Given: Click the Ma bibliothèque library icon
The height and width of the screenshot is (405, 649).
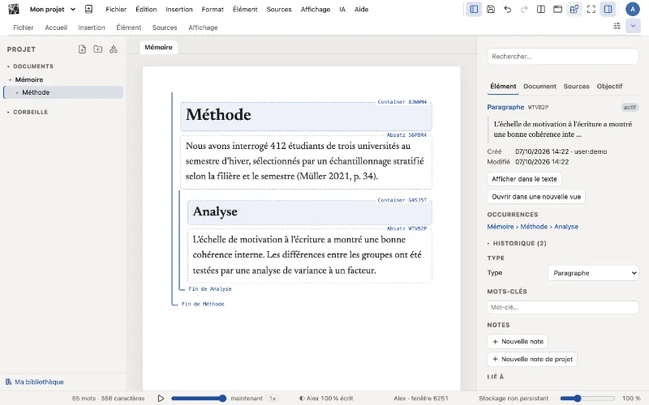Looking at the screenshot, I should pyautogui.click(x=8, y=382).
